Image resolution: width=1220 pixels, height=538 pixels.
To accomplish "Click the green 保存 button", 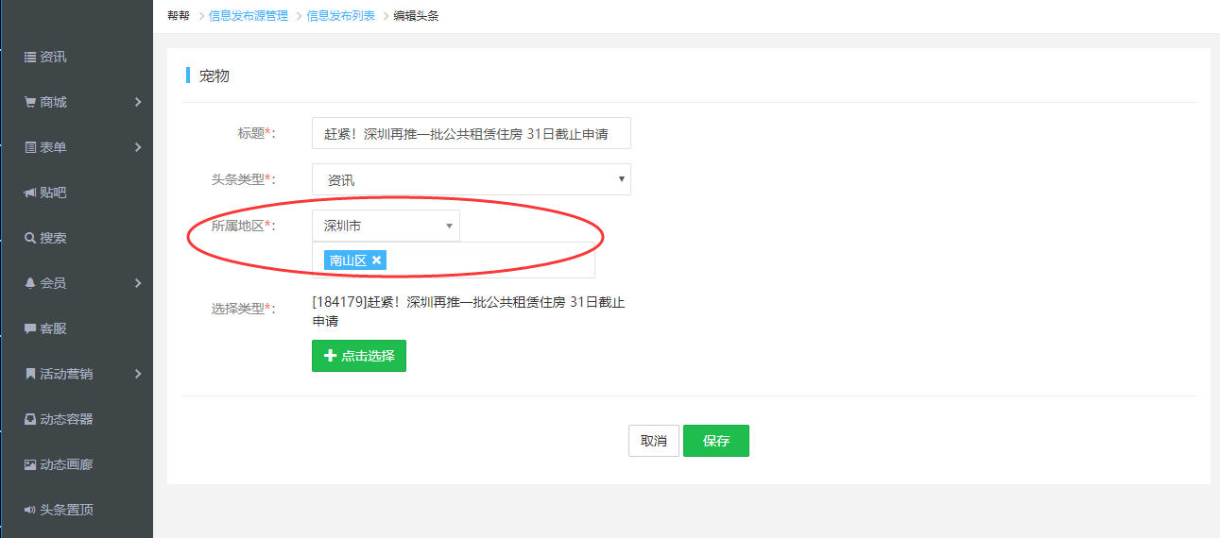I will pos(715,441).
